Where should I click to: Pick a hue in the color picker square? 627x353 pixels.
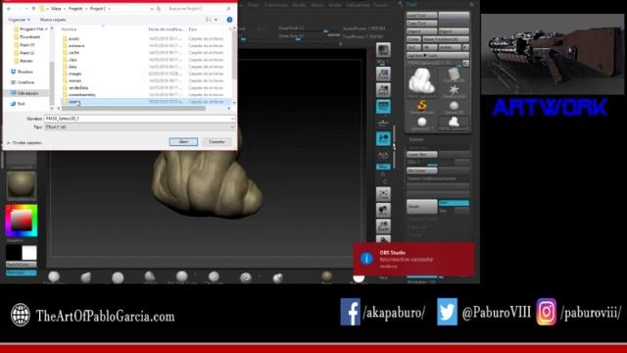(x=22, y=221)
